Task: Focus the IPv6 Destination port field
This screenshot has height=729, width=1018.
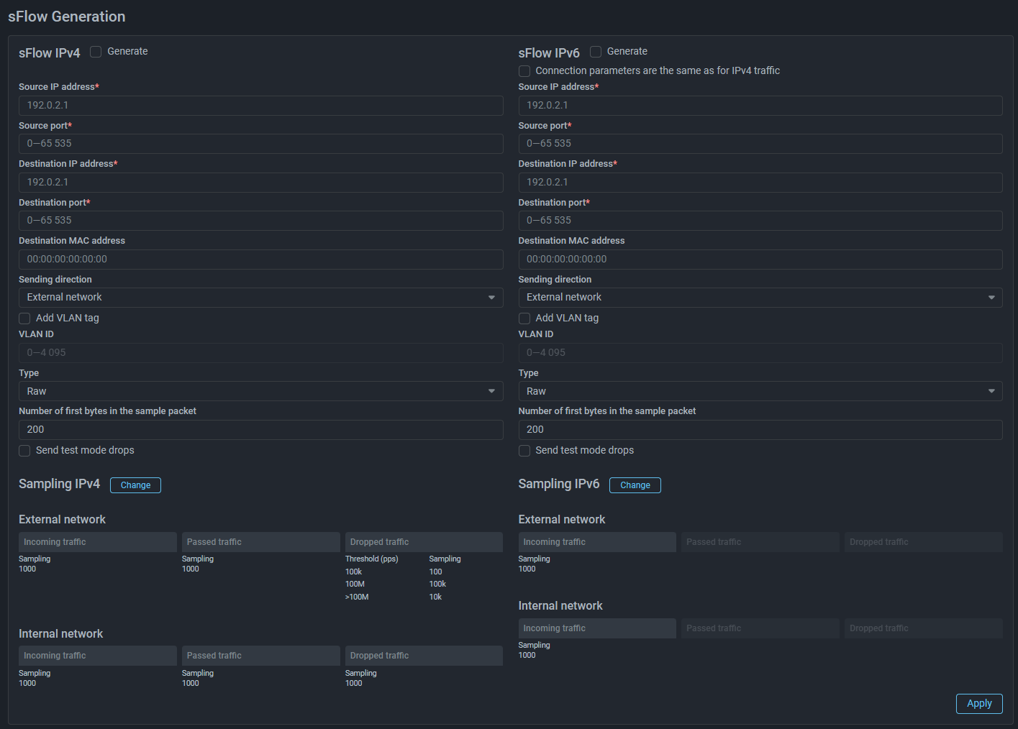Action: click(x=760, y=221)
